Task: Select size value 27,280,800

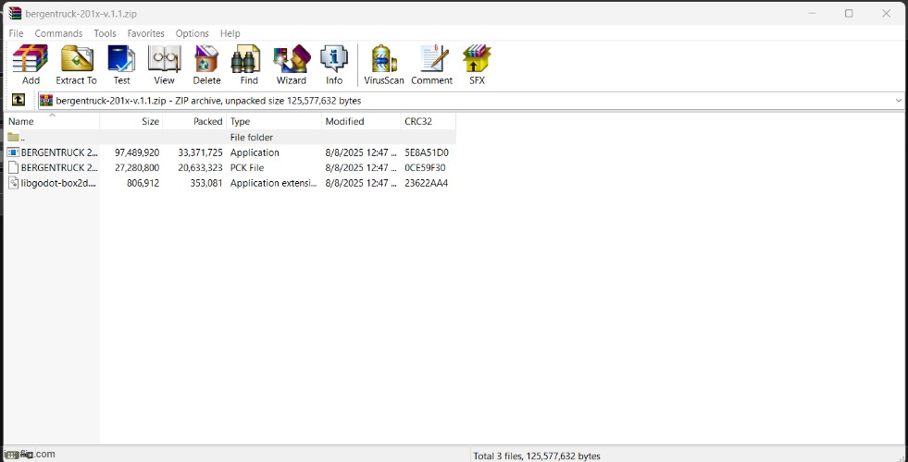Action: 137,167
